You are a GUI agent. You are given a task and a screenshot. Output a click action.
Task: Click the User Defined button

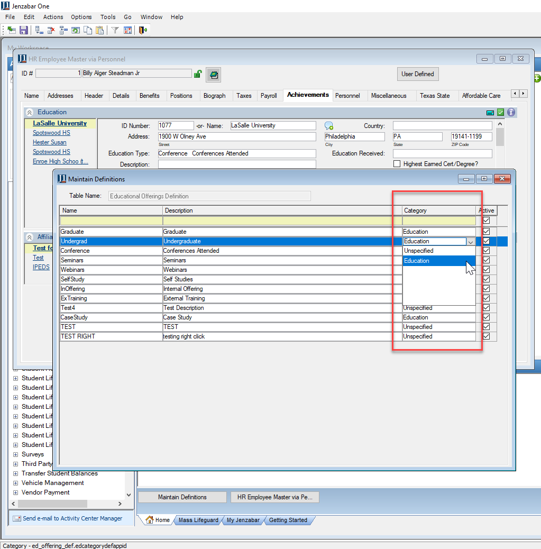click(x=417, y=74)
